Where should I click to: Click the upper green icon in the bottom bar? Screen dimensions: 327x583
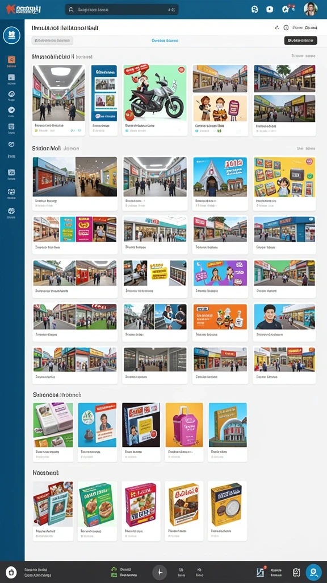point(114,569)
